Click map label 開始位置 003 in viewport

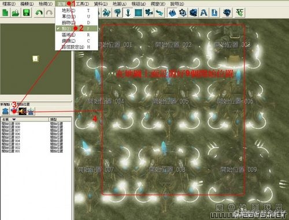click(232, 45)
